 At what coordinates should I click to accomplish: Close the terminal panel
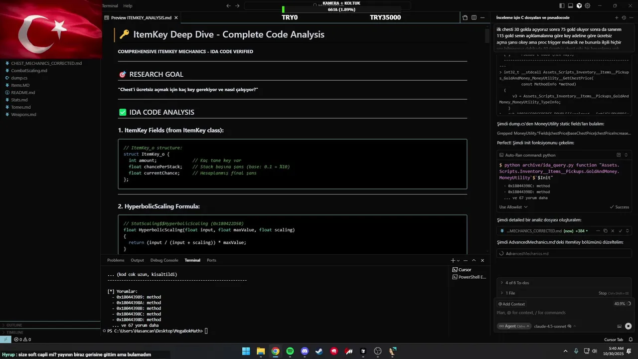tap(482, 260)
